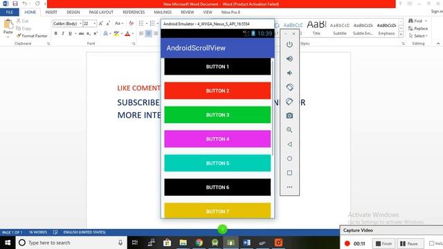Click Cut in the Clipboard group
The height and width of the screenshot is (249, 443).
coord(22,21)
